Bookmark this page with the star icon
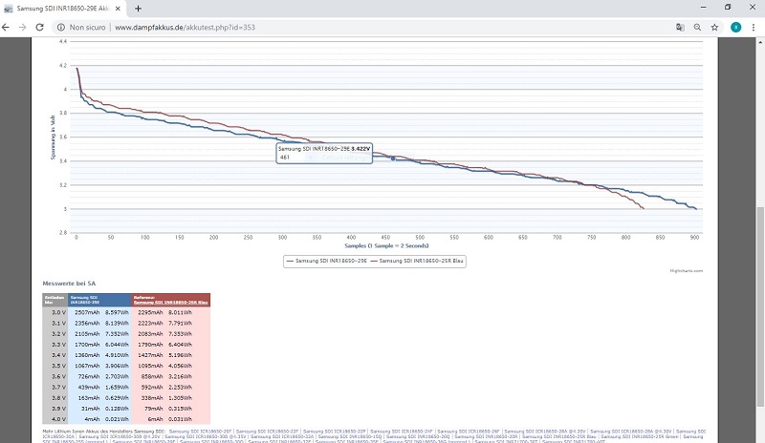Viewport: 765px width, 443px height. pyautogui.click(x=714, y=28)
